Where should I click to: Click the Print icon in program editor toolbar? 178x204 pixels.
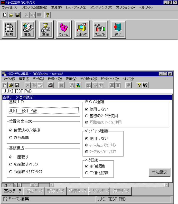tap(51, 85)
